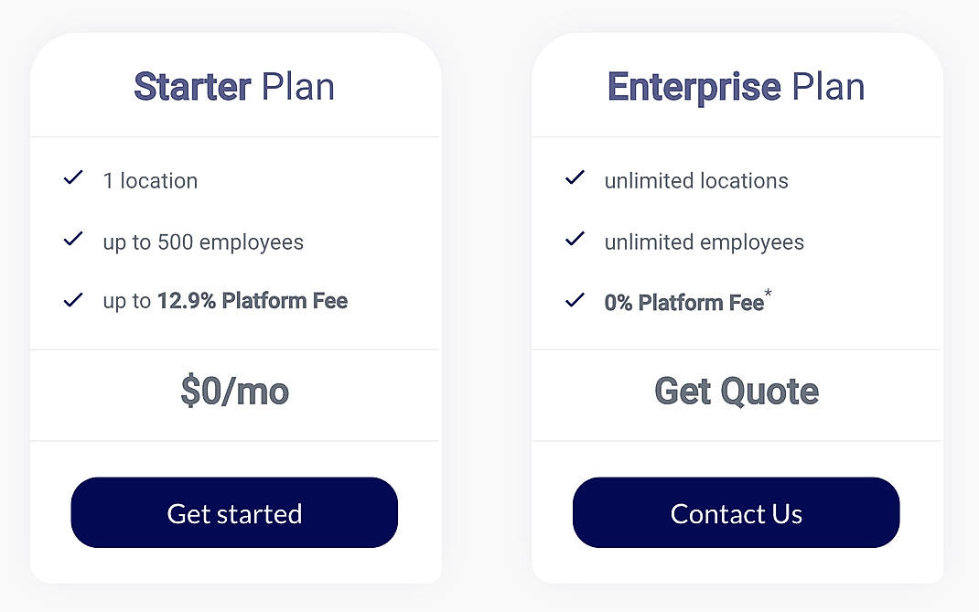This screenshot has height=612, width=979.
Task: Click the dollar sign in the Starter price
Action: pyautogui.click(x=192, y=392)
